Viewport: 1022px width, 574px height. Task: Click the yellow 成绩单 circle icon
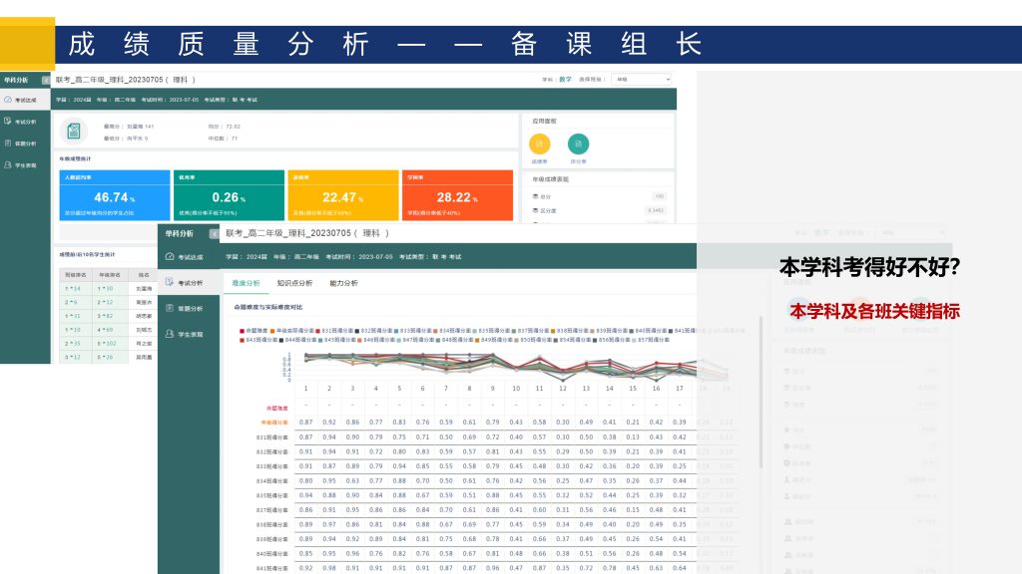pyautogui.click(x=539, y=143)
